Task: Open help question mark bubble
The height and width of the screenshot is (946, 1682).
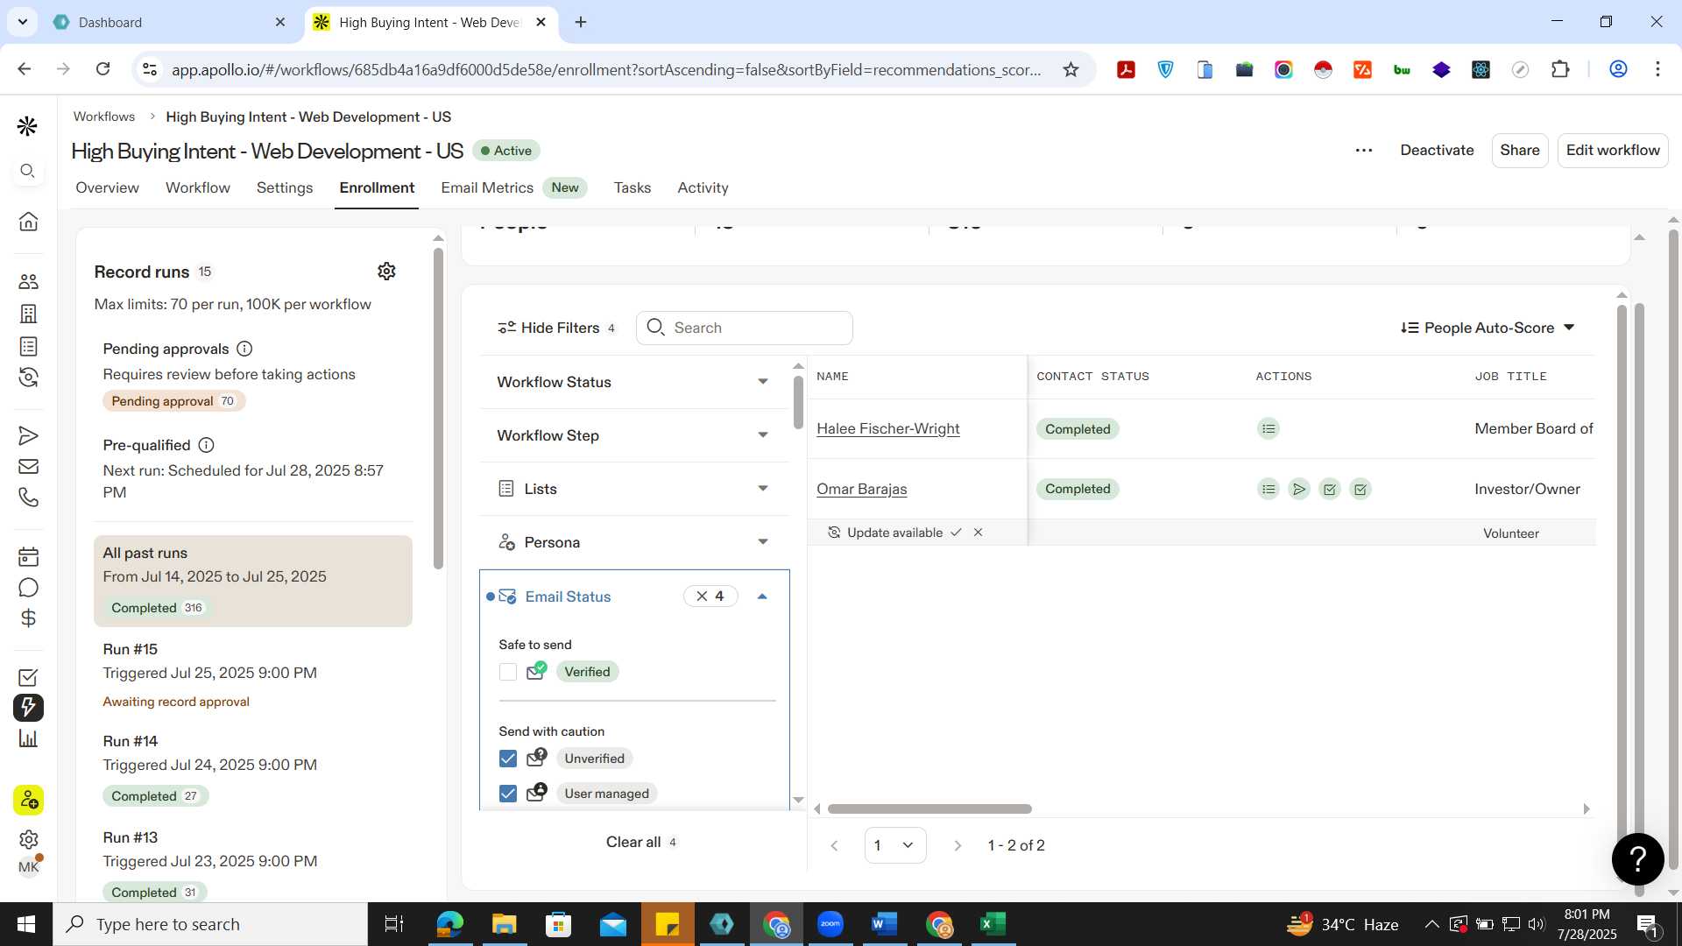Action: pos(1637,859)
